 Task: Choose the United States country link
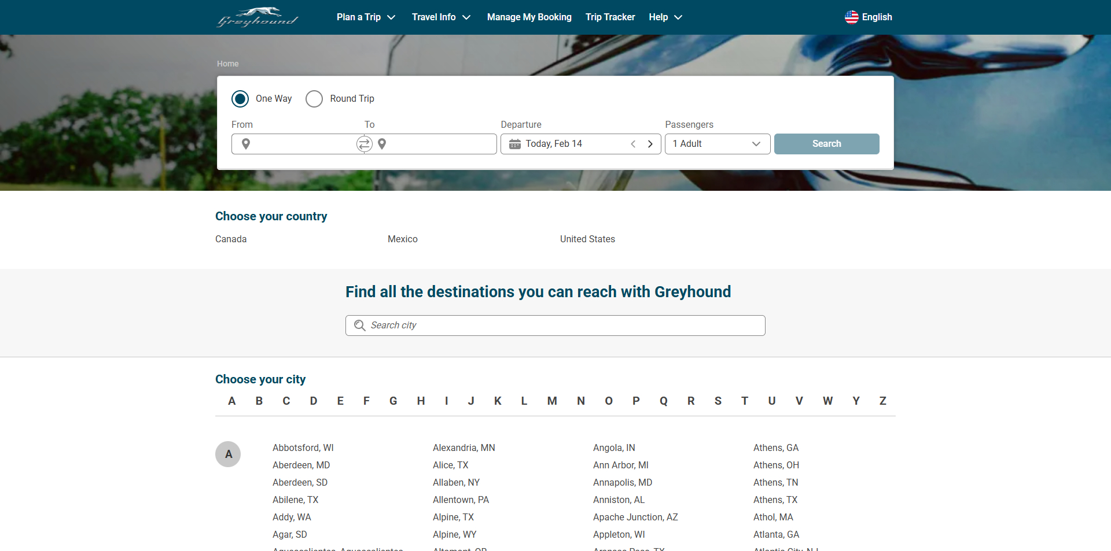coord(587,239)
